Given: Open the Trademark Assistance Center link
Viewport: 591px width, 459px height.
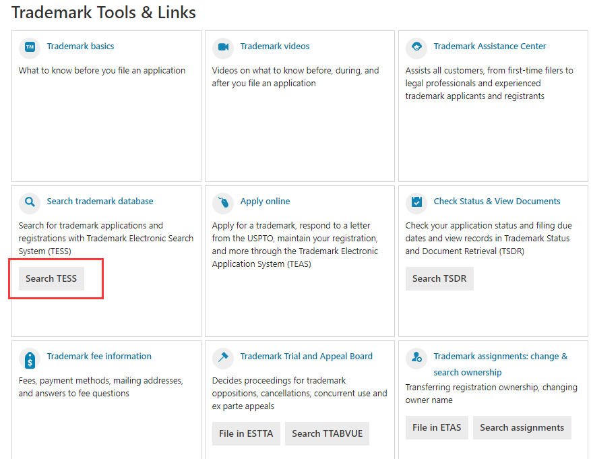Looking at the screenshot, I should point(490,47).
